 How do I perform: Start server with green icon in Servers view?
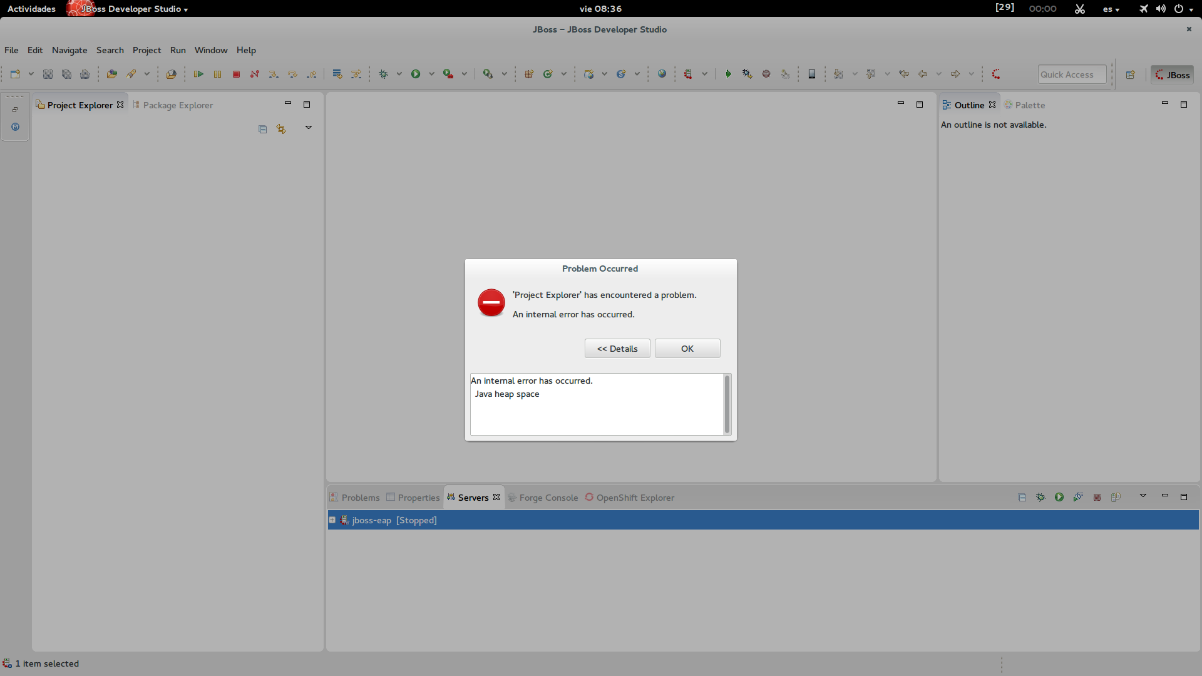click(1059, 497)
